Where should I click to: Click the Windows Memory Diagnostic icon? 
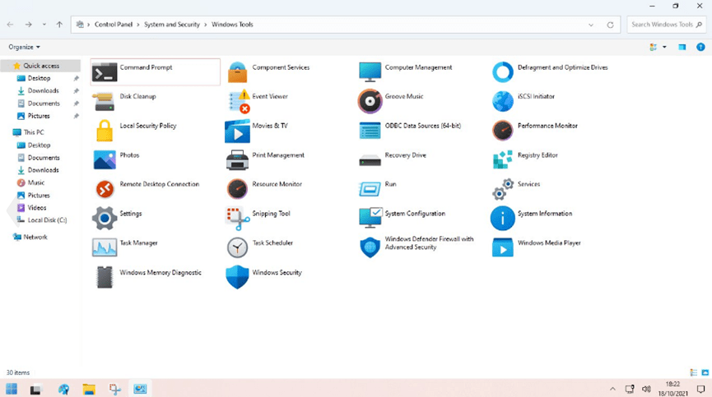pyautogui.click(x=105, y=276)
